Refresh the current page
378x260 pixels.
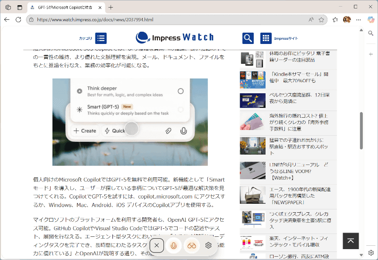click(x=18, y=19)
